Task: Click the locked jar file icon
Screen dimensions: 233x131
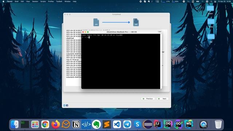Action: (136, 22)
